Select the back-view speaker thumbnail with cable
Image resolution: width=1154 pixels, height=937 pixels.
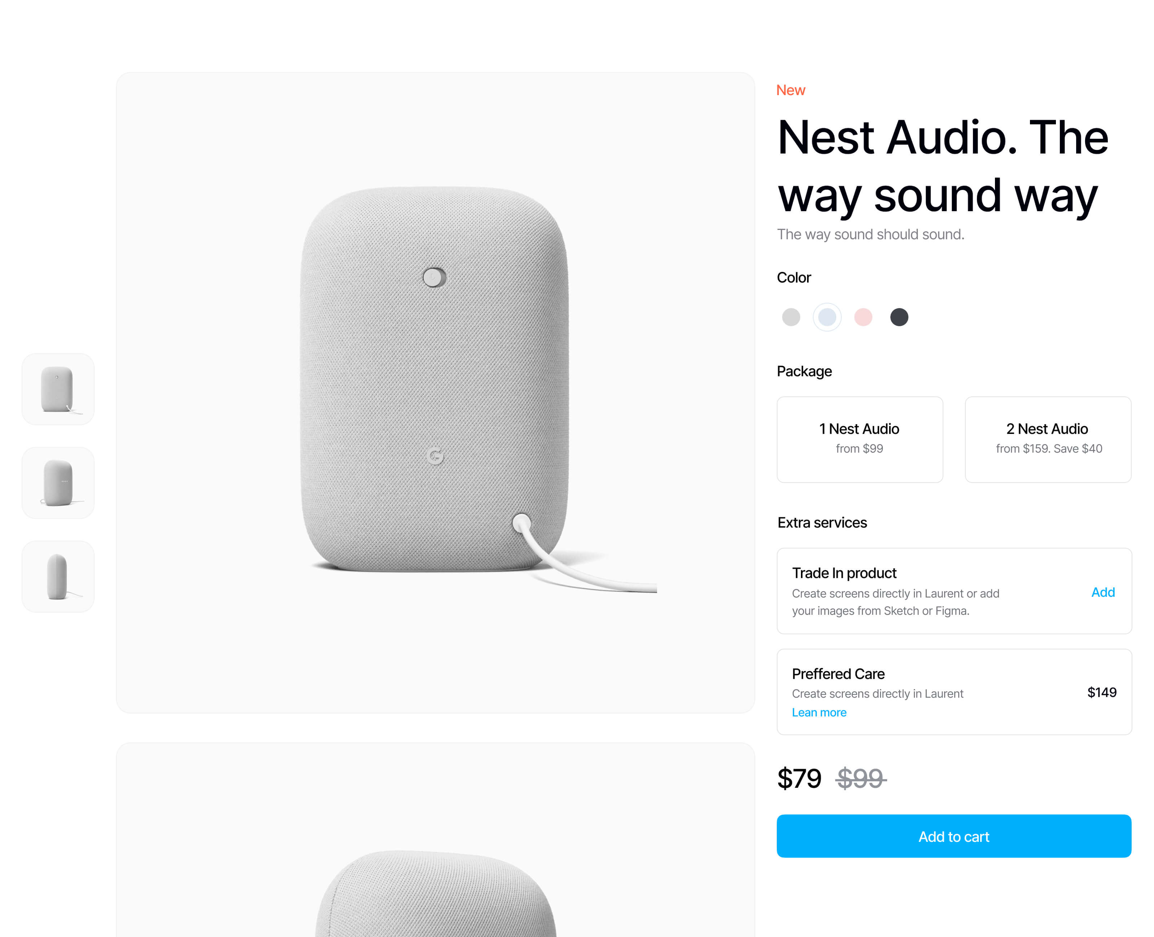coord(58,389)
